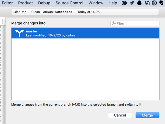
Task: Click the paper plane menu bar icon
Action: tap(132, 3)
